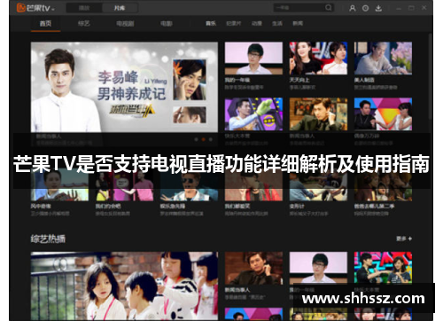Select the first carousel dot
This screenshot has height=321, width=443.
(196, 139)
